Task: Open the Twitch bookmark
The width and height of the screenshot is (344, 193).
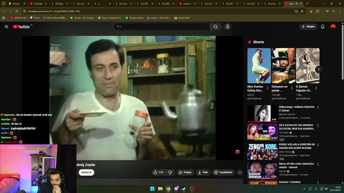Action: (35, 18)
